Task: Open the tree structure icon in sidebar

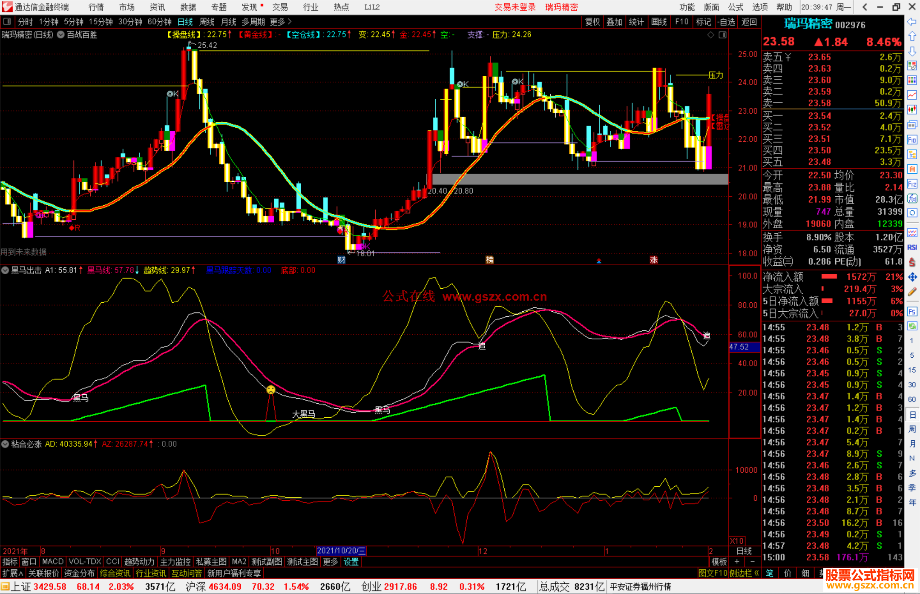Action: pos(912,154)
